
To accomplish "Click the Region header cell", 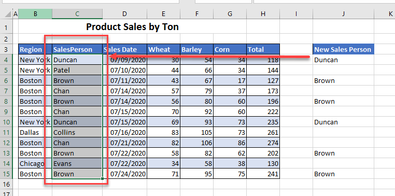I will (x=35, y=49).
